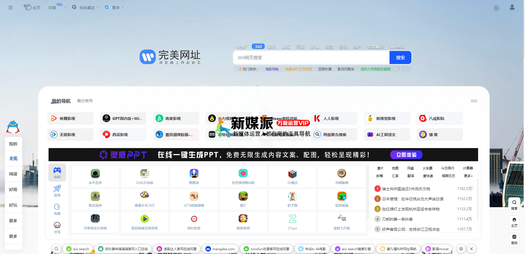Open 阅读 in left sidebar
525x254 pixels.
click(13, 174)
